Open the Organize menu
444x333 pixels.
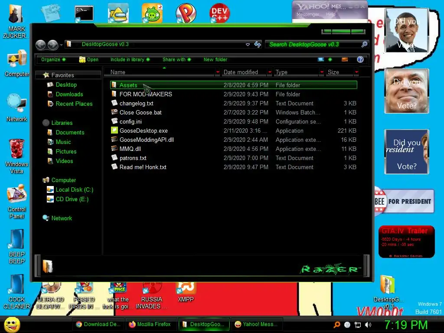pos(53,59)
